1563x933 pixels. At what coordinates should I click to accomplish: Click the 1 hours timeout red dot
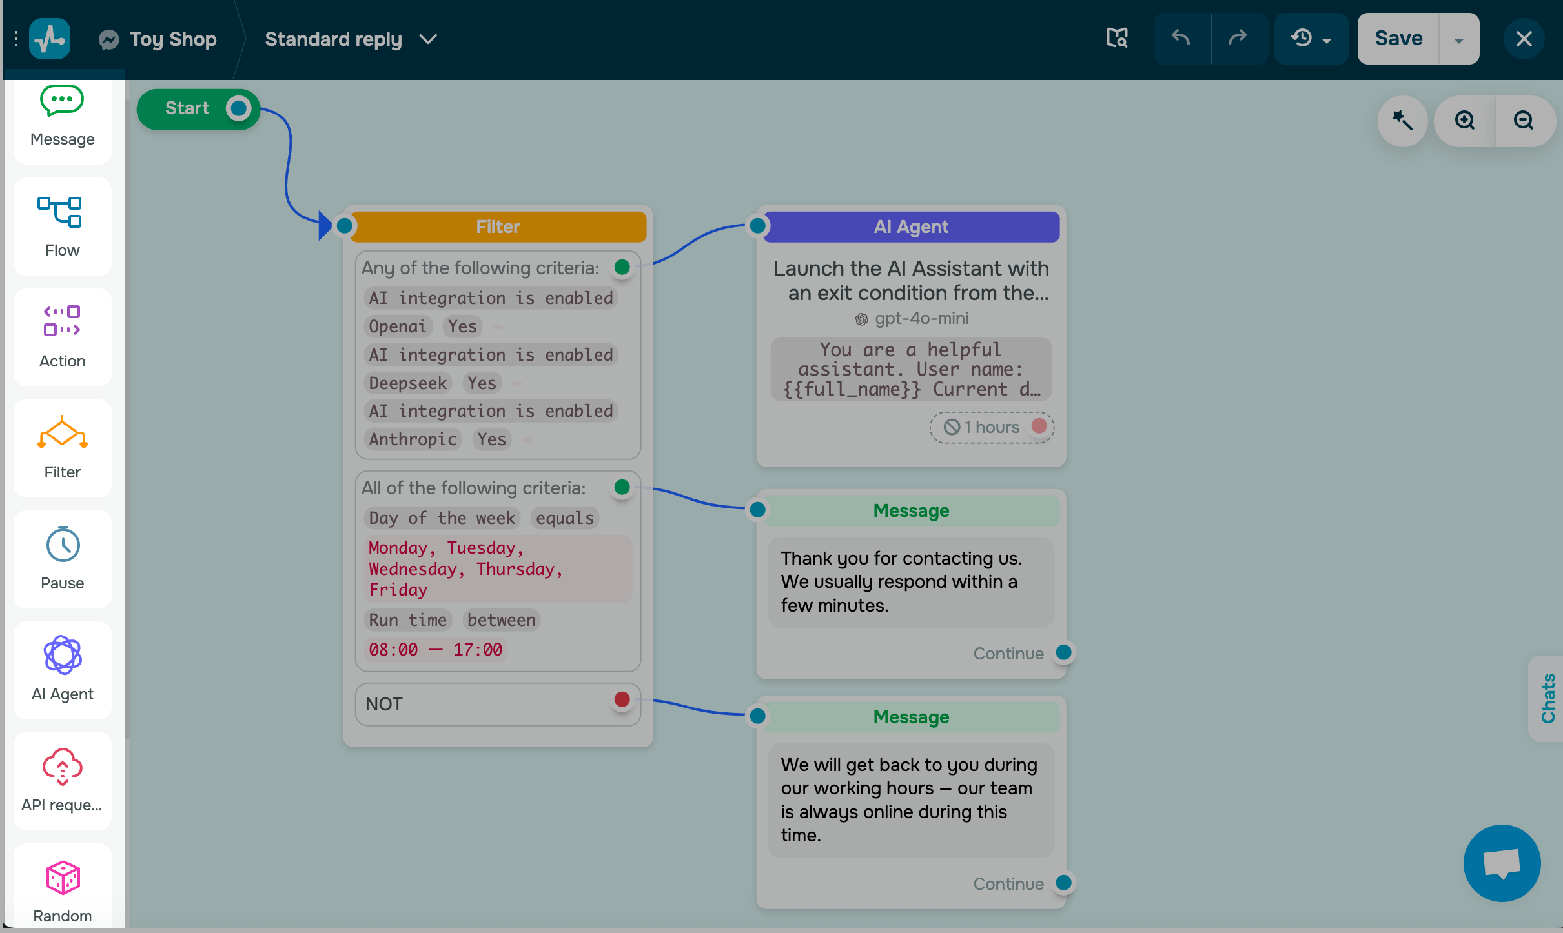[x=1039, y=426]
